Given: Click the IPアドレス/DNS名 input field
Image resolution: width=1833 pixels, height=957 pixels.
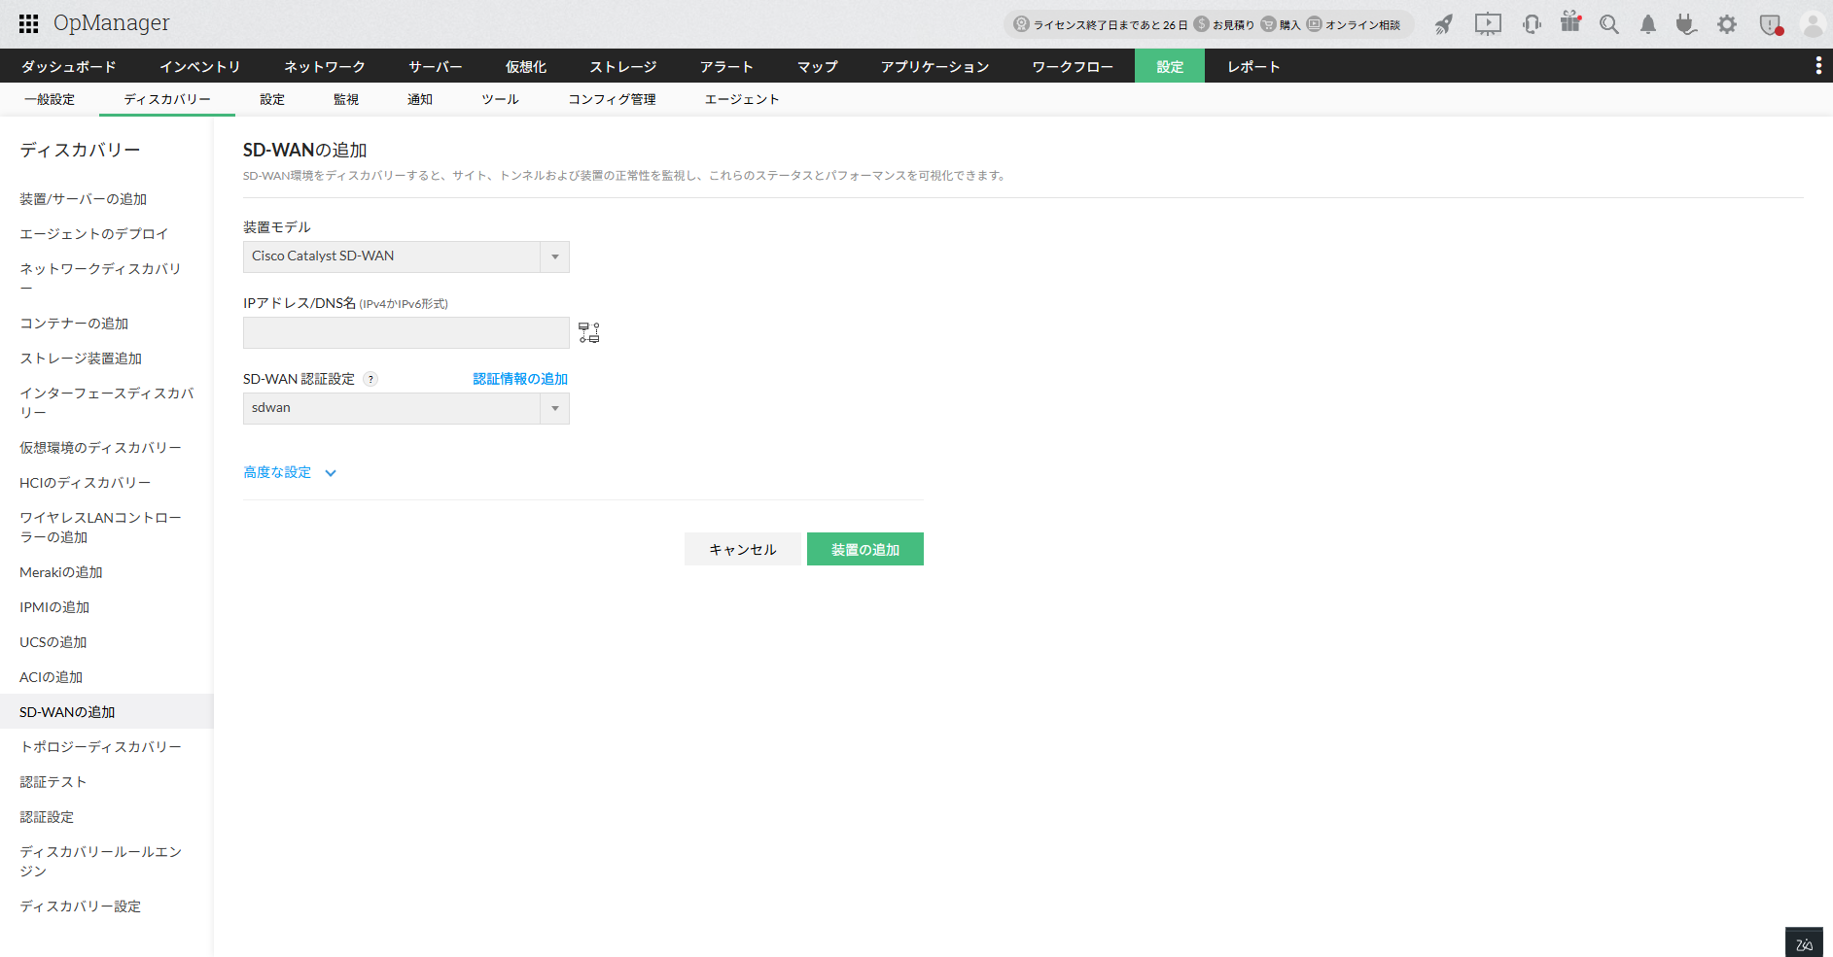Looking at the screenshot, I should [405, 332].
